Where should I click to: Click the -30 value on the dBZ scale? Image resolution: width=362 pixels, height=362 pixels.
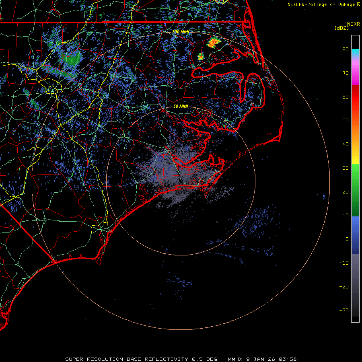pos(344,310)
